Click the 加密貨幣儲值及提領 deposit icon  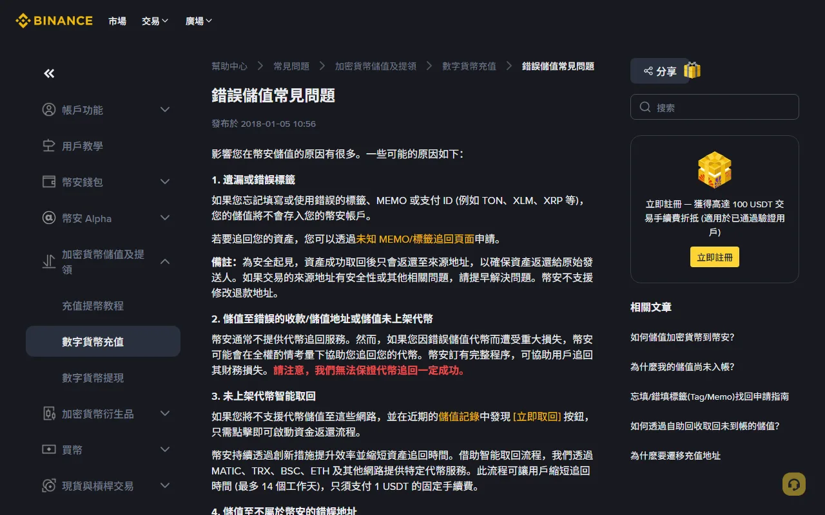pos(48,261)
